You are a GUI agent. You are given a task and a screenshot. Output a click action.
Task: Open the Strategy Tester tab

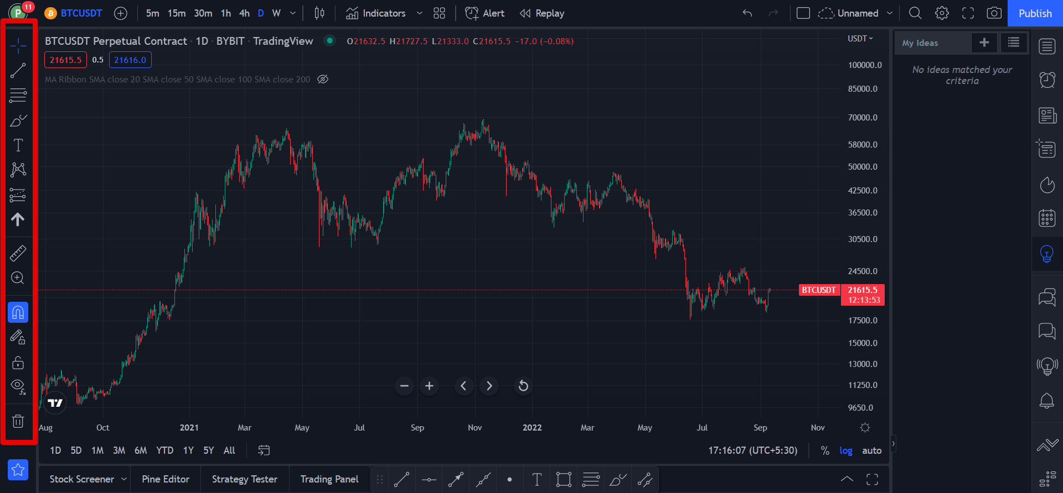[x=245, y=479]
